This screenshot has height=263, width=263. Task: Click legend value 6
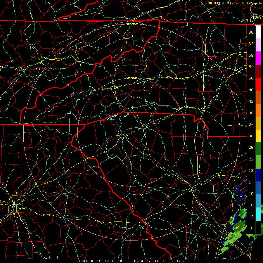coord(252,205)
